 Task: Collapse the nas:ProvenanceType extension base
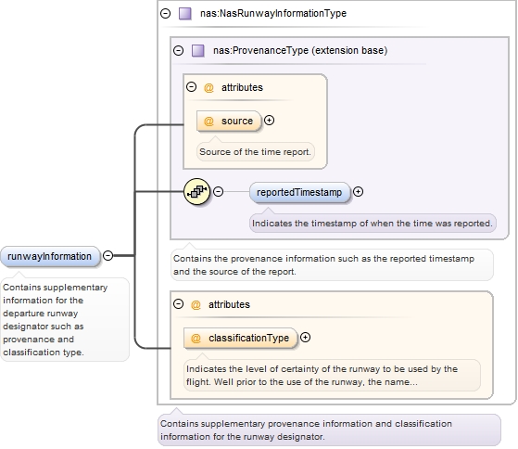[179, 51]
